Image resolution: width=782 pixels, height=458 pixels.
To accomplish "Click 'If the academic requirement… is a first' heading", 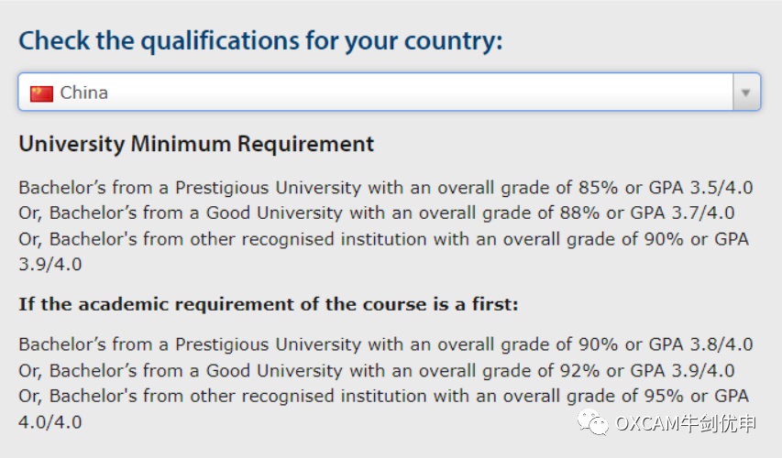I will click(269, 304).
